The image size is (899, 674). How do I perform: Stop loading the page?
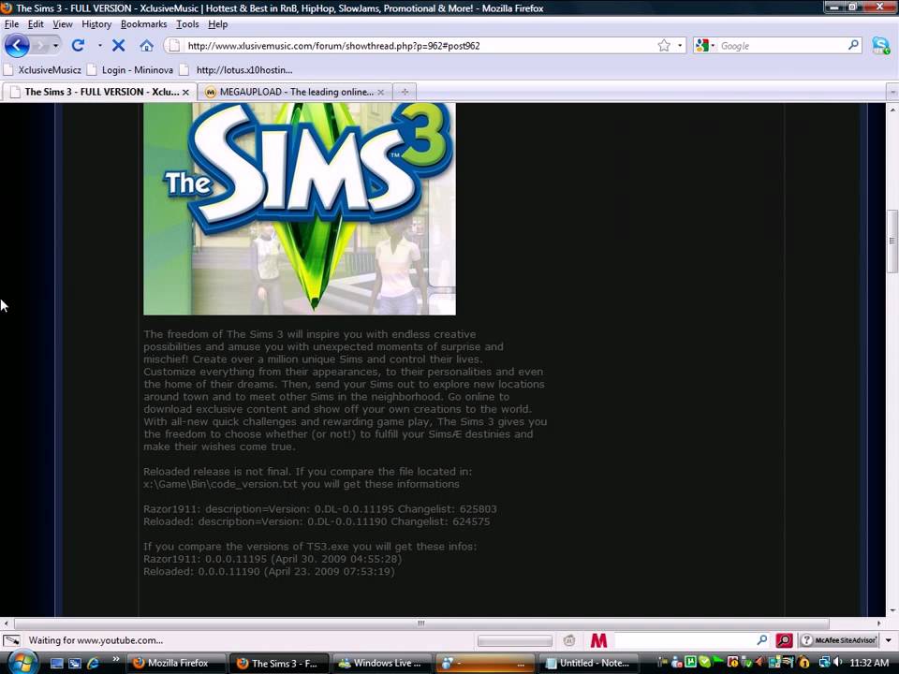click(119, 45)
